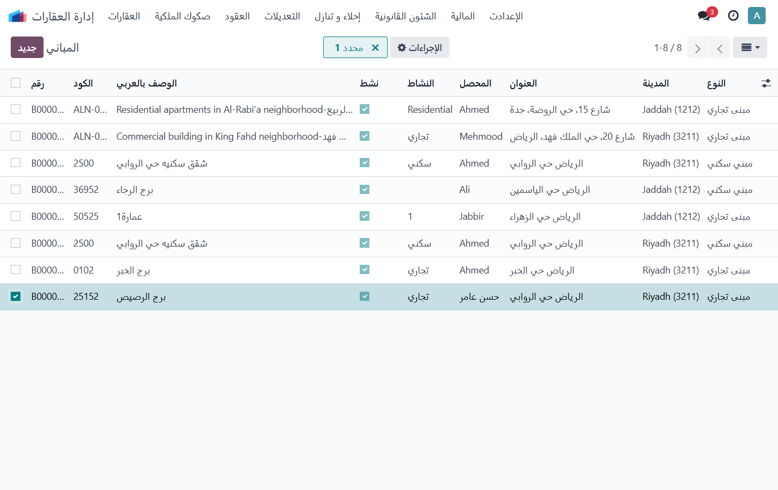Open the المالية menu
The width and height of the screenshot is (778, 490).
click(x=463, y=16)
